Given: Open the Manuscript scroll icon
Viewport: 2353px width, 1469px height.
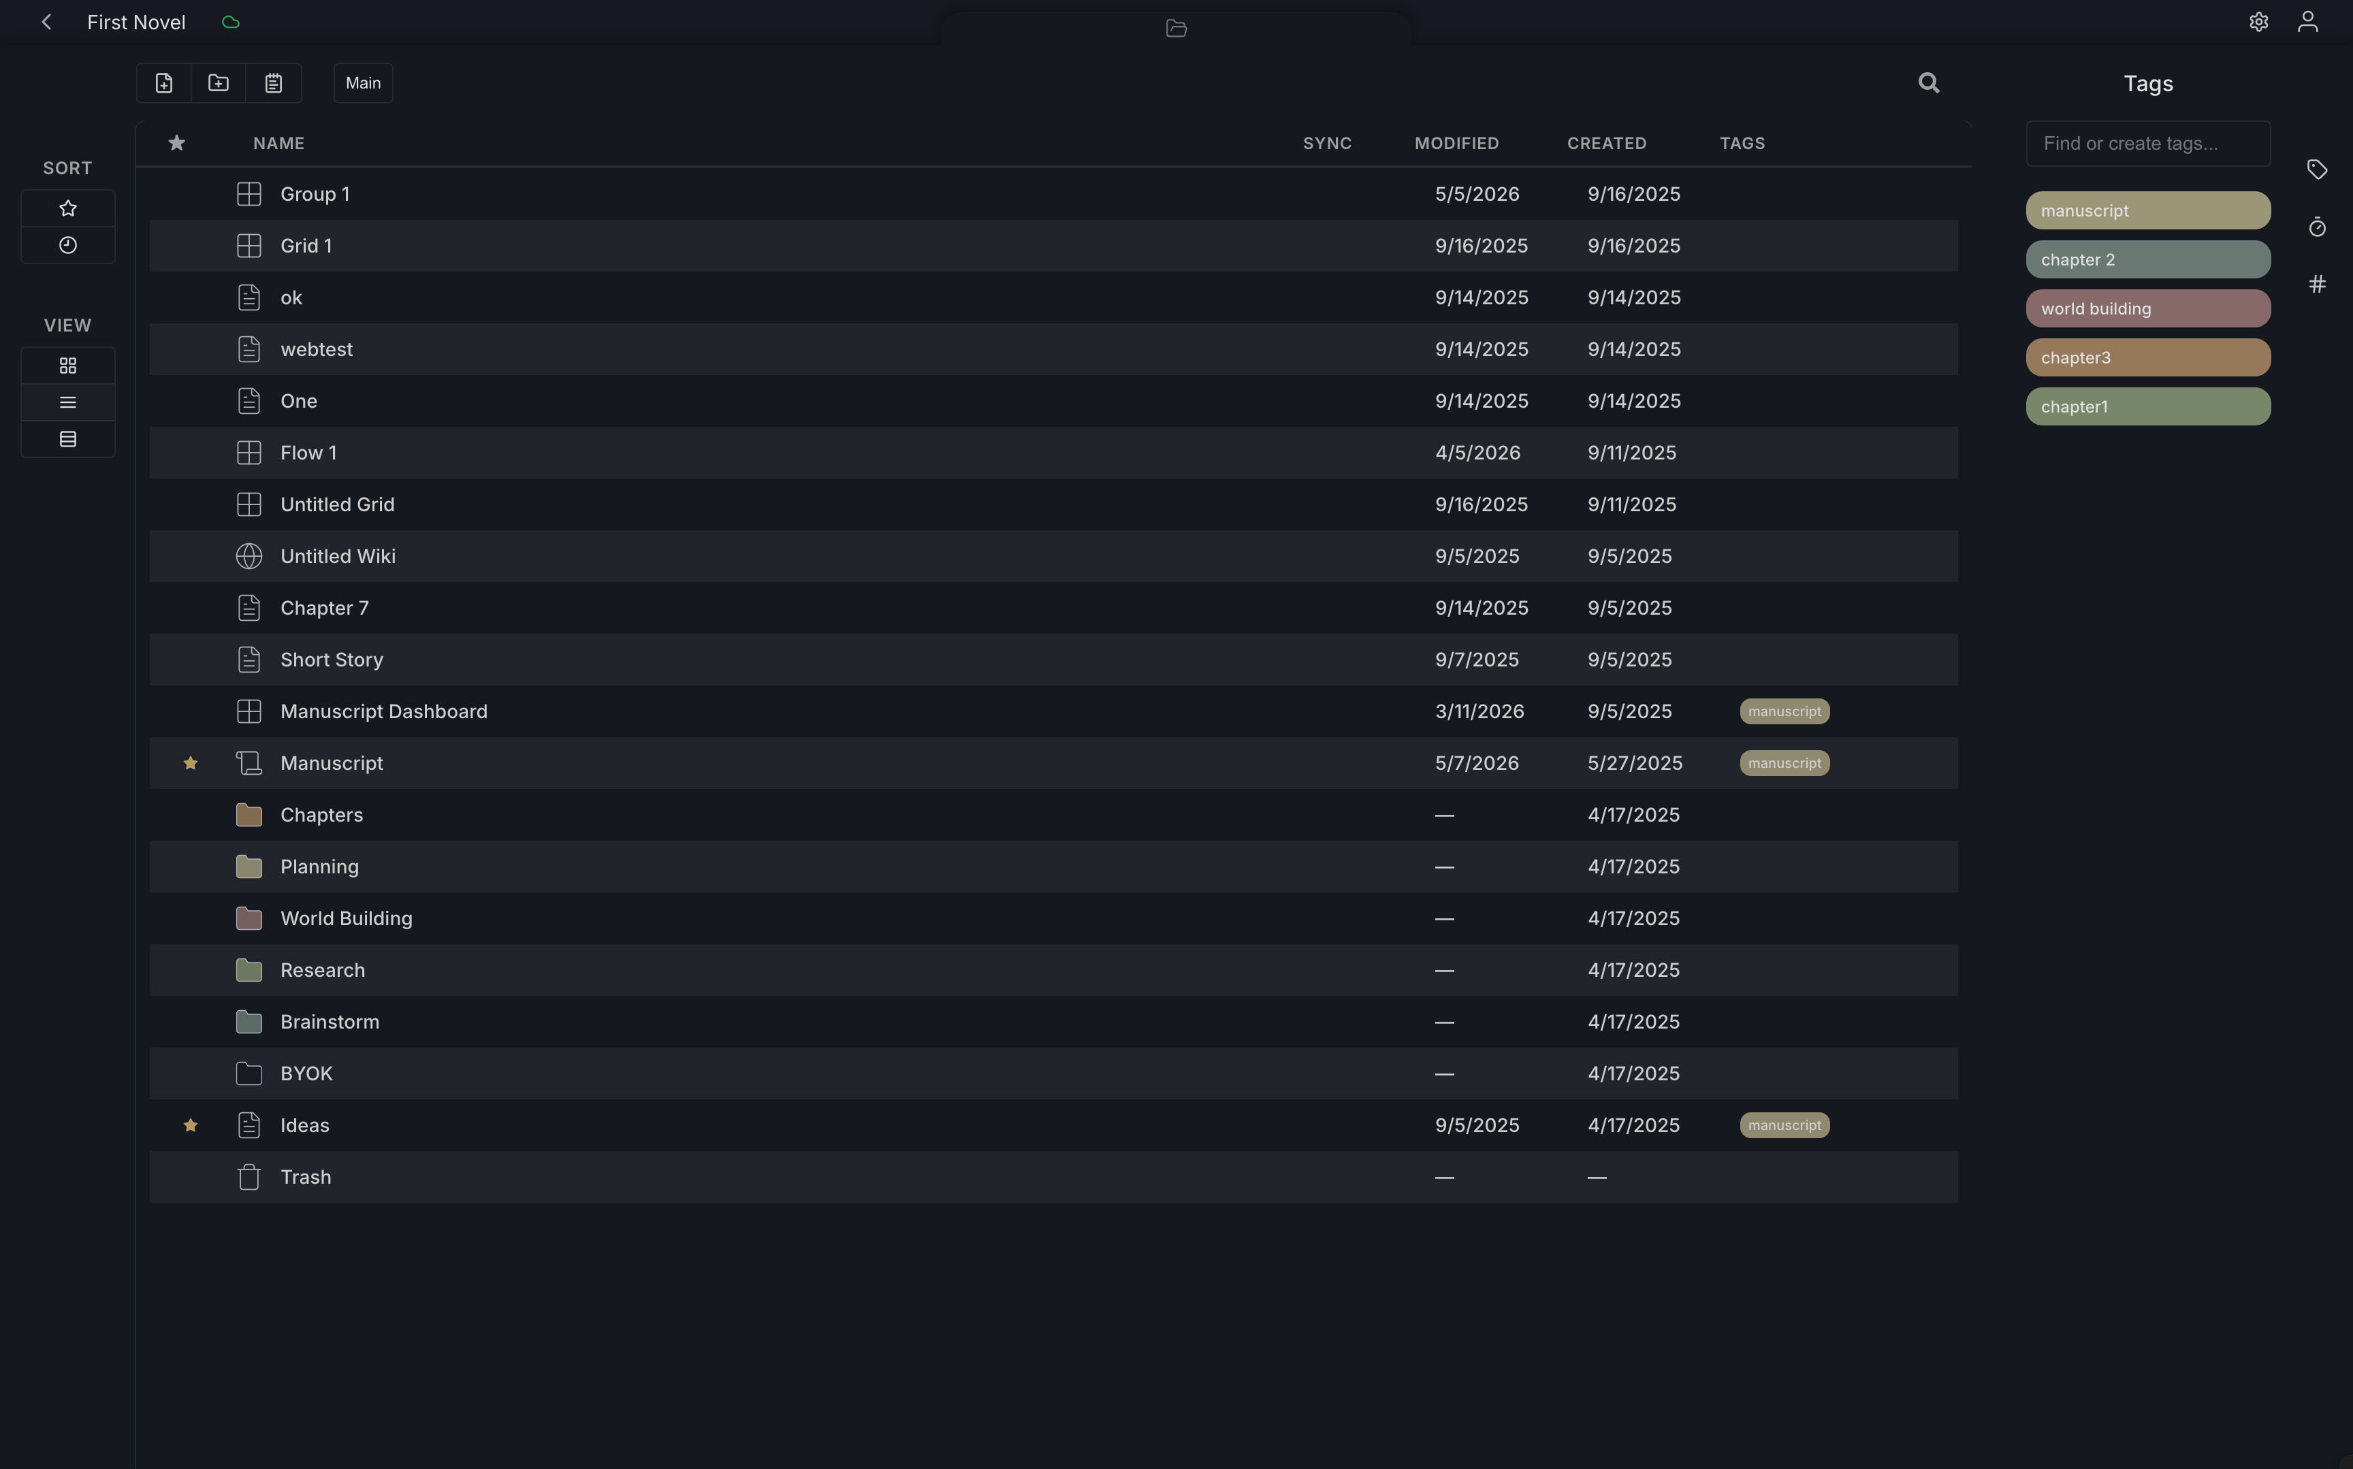Looking at the screenshot, I should [249, 762].
